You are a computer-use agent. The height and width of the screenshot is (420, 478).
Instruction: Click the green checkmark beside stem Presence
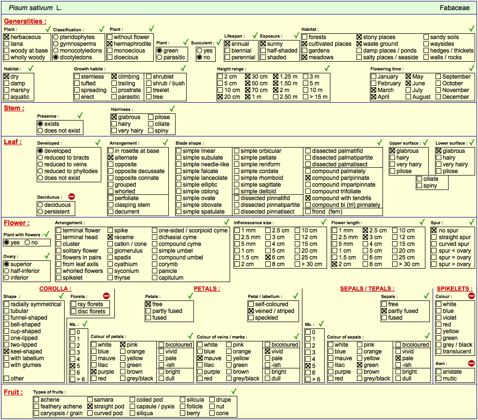click(80, 116)
